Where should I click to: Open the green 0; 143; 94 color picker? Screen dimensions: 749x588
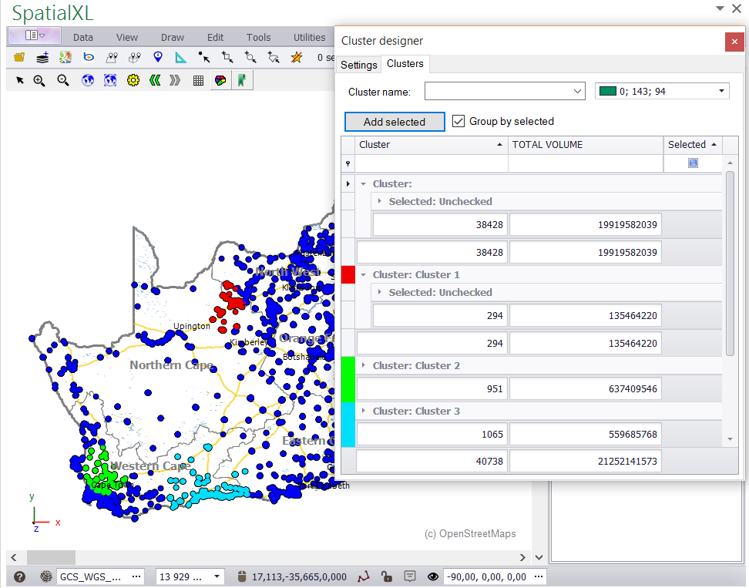click(x=662, y=92)
